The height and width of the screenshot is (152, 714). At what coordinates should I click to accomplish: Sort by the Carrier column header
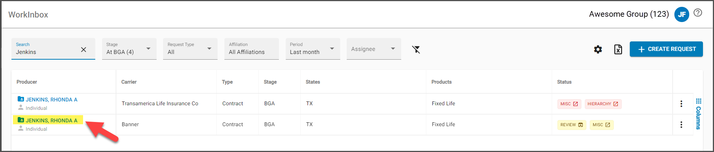click(x=129, y=82)
